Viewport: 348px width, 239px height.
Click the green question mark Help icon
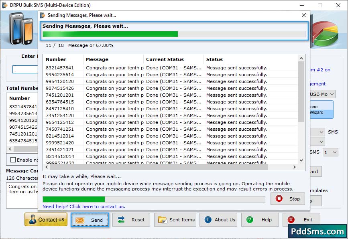[250, 219]
